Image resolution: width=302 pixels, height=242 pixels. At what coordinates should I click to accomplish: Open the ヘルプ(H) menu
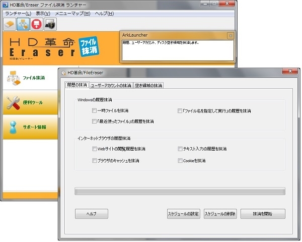click(x=104, y=14)
